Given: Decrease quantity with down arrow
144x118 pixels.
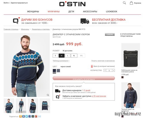Looking at the screenshot, I should [x=105, y=70].
